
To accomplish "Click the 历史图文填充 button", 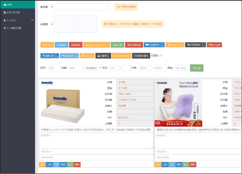I will pos(141,56).
